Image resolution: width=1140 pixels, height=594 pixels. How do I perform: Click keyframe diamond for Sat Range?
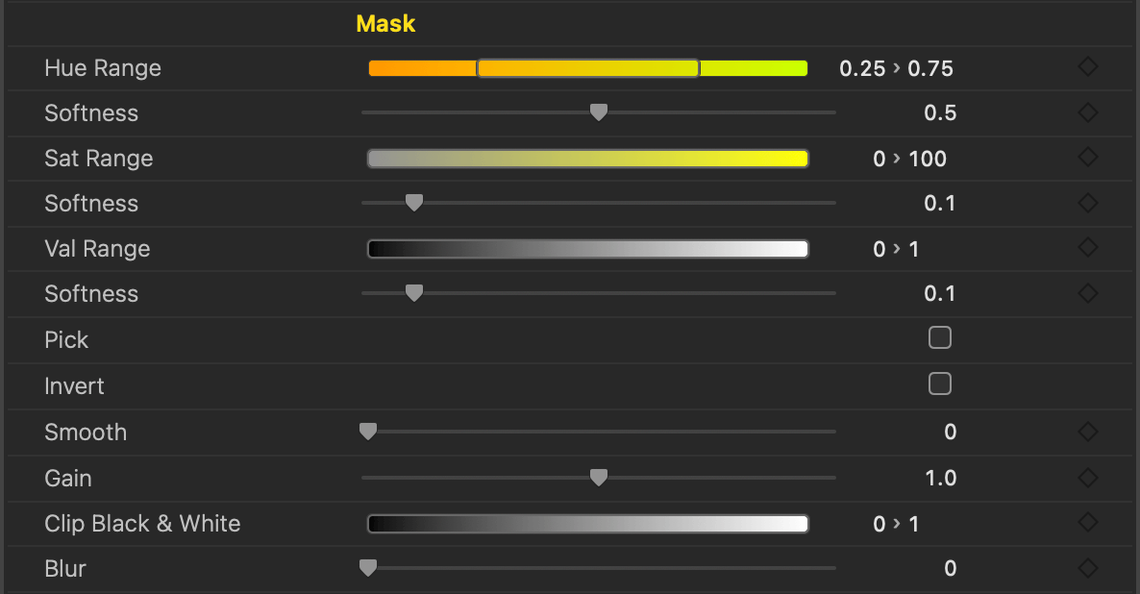coord(1087,158)
